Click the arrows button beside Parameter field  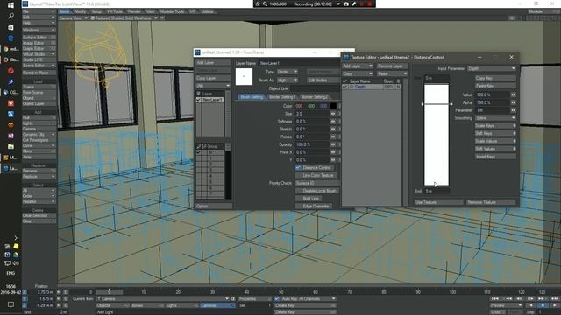(x=514, y=110)
